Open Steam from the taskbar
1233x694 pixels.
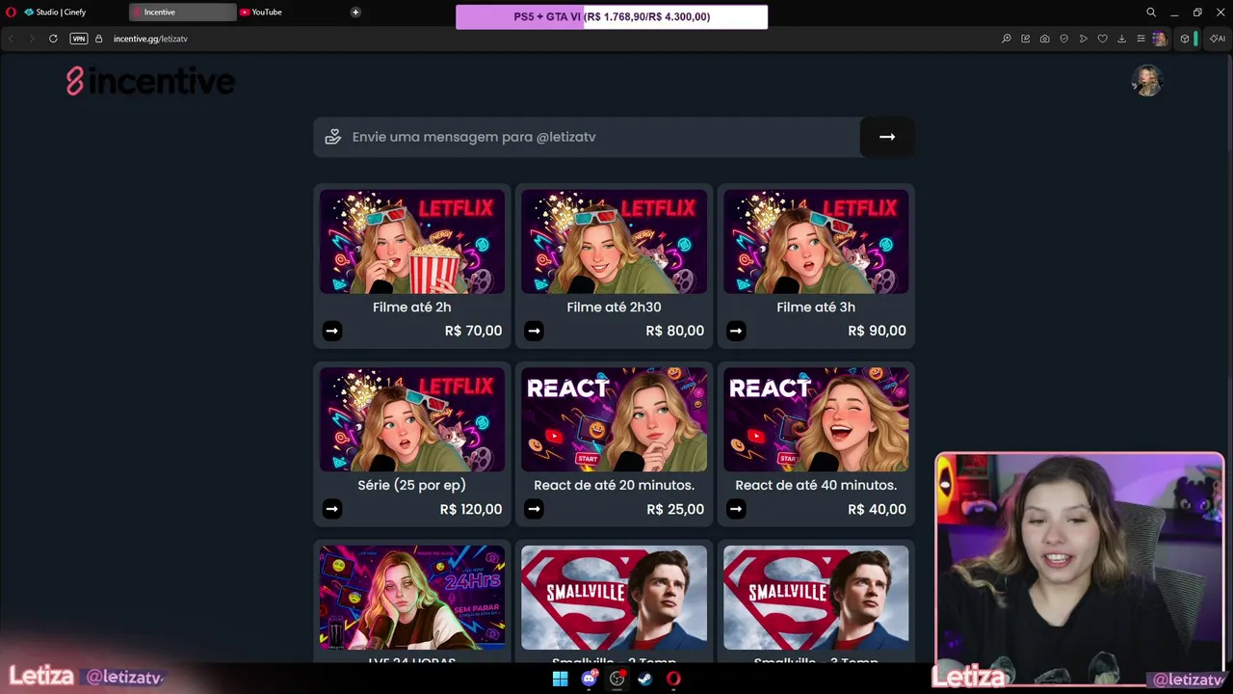[x=645, y=679]
